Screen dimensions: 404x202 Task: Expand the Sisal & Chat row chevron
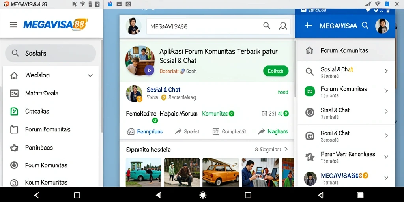(386, 111)
